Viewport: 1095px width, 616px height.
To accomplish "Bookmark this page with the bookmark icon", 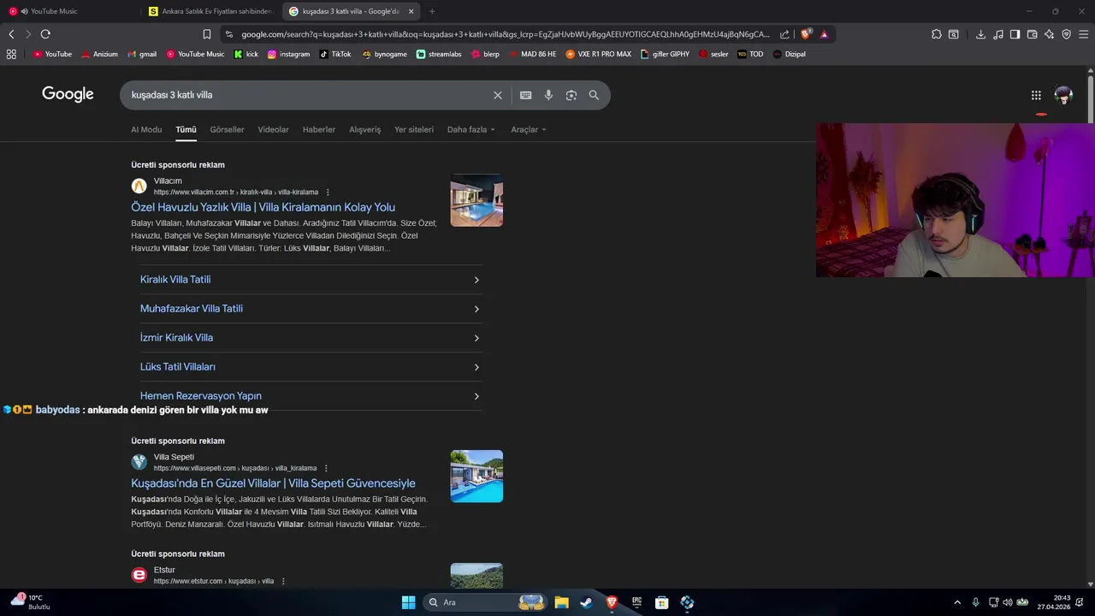I will 207,34.
